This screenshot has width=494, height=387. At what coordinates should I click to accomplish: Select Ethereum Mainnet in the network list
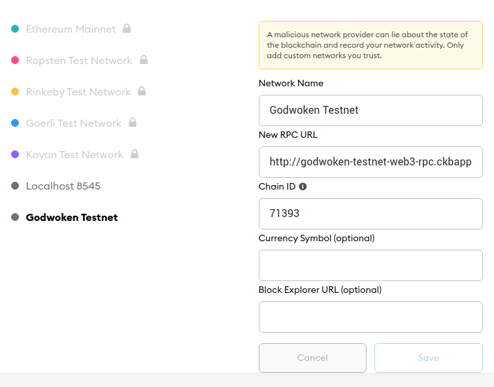(x=71, y=29)
